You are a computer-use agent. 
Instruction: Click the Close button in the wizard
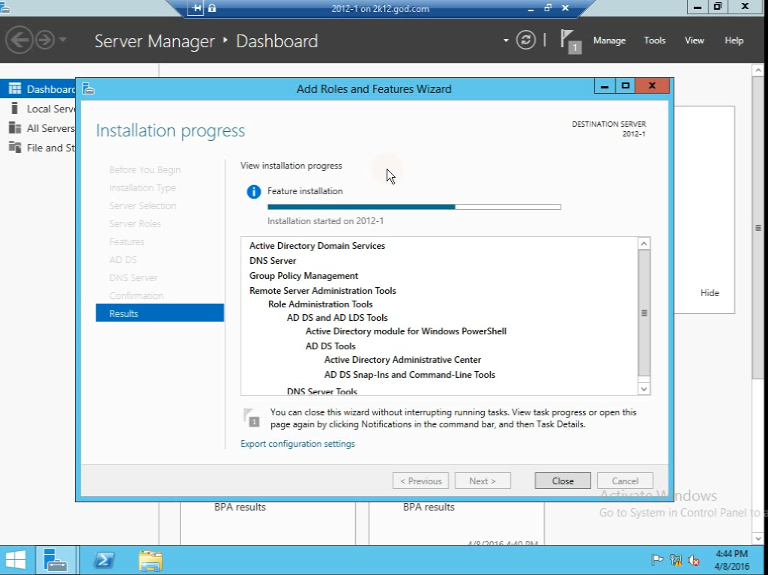point(563,481)
